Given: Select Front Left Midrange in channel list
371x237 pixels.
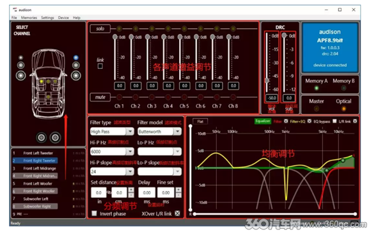Looking at the screenshot, I should 40,169.
